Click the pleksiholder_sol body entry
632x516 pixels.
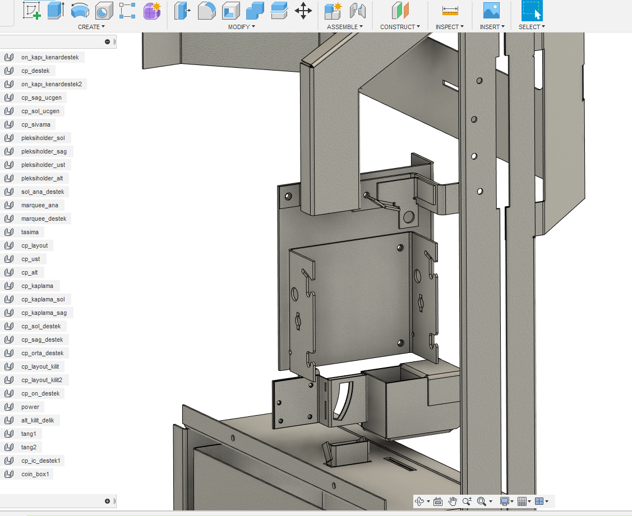pos(43,138)
